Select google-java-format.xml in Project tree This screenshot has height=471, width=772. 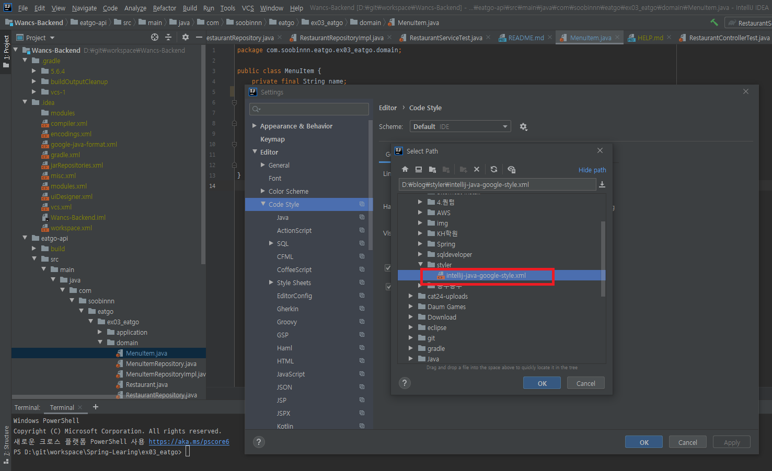click(x=84, y=144)
